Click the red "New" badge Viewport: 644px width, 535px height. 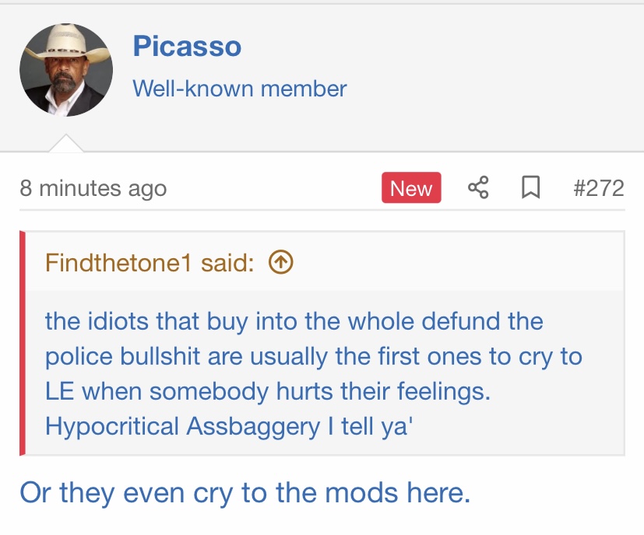[411, 188]
